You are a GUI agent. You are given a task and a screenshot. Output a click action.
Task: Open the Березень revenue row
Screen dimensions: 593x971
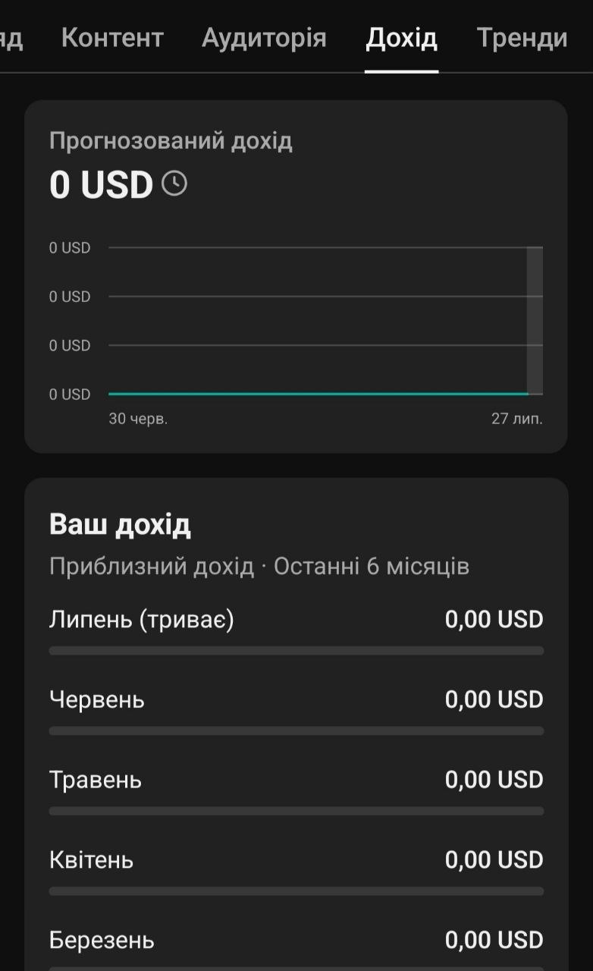pyautogui.click(x=296, y=941)
